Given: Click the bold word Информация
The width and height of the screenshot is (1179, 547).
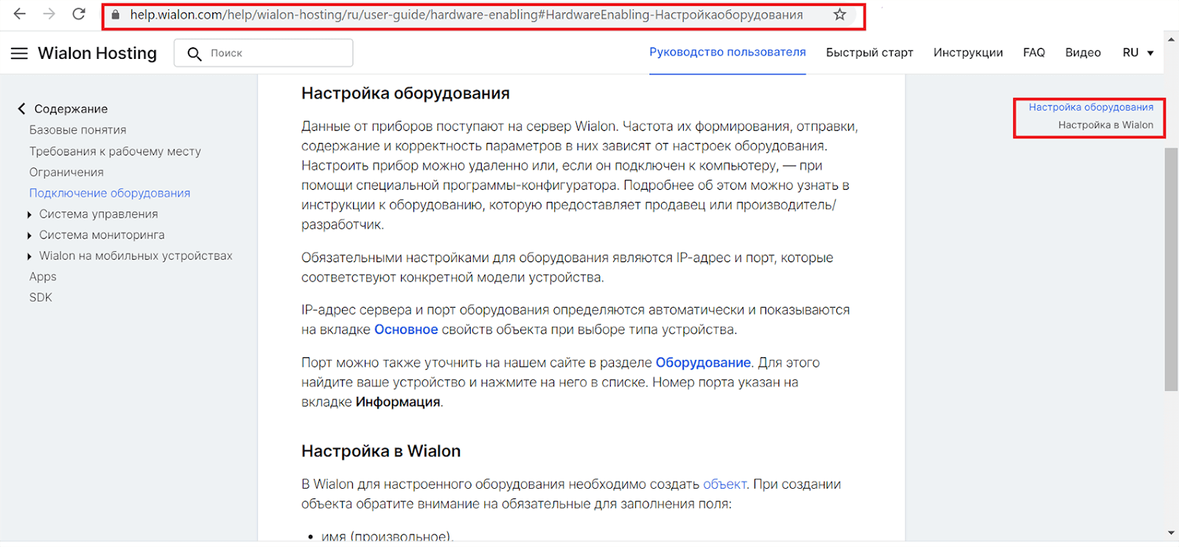Looking at the screenshot, I should pyautogui.click(x=398, y=402).
